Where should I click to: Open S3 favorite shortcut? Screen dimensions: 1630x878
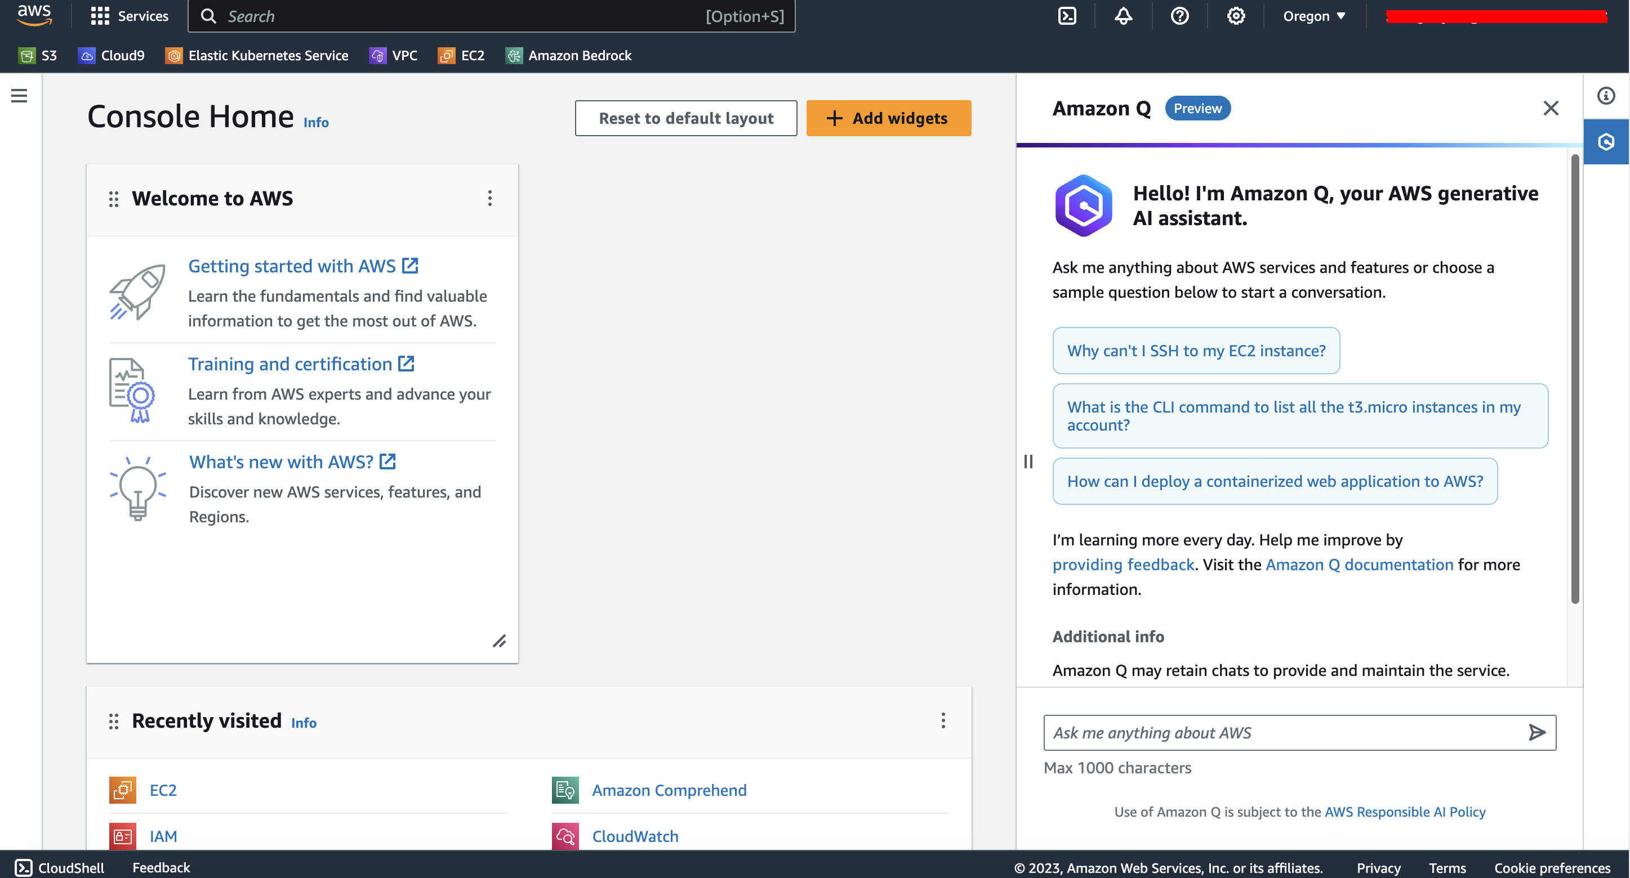pos(37,56)
